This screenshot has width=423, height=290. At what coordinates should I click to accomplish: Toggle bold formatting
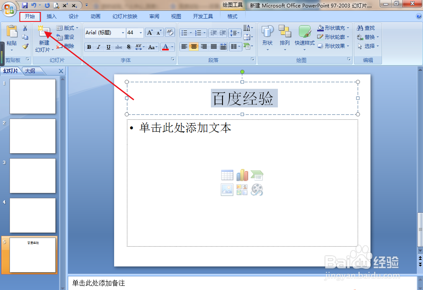[89, 47]
